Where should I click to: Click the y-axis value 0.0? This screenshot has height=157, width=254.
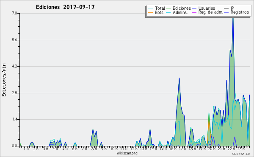14,146
